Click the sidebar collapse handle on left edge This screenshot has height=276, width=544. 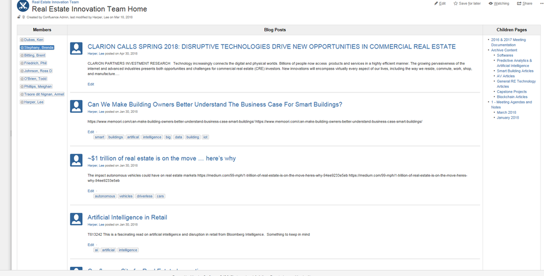[11, 133]
